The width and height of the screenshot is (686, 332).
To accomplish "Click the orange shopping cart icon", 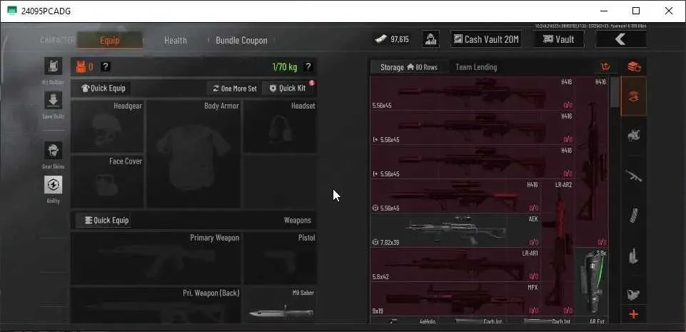I will coord(606,67).
